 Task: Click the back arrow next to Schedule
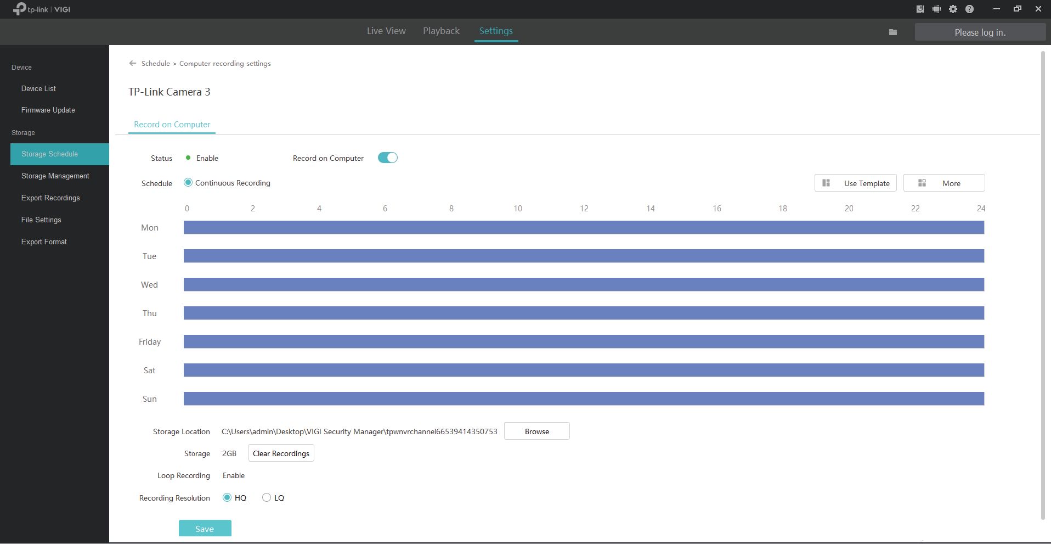(x=132, y=63)
